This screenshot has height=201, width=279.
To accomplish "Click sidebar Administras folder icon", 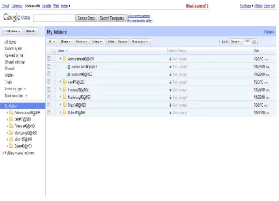I will 11,113.
